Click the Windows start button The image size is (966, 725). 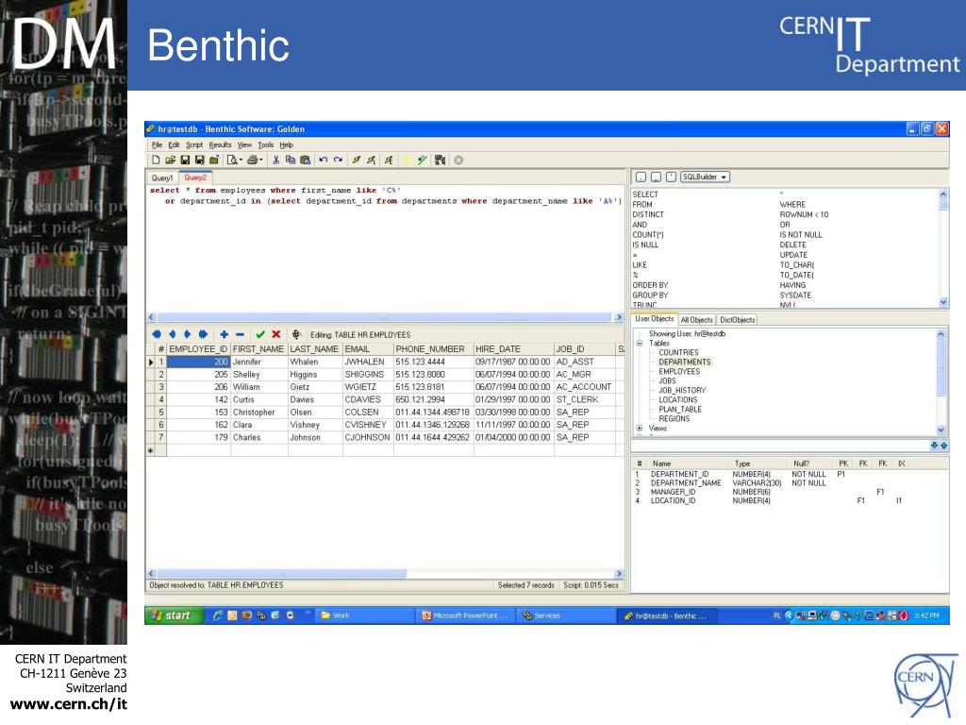pyautogui.click(x=174, y=615)
